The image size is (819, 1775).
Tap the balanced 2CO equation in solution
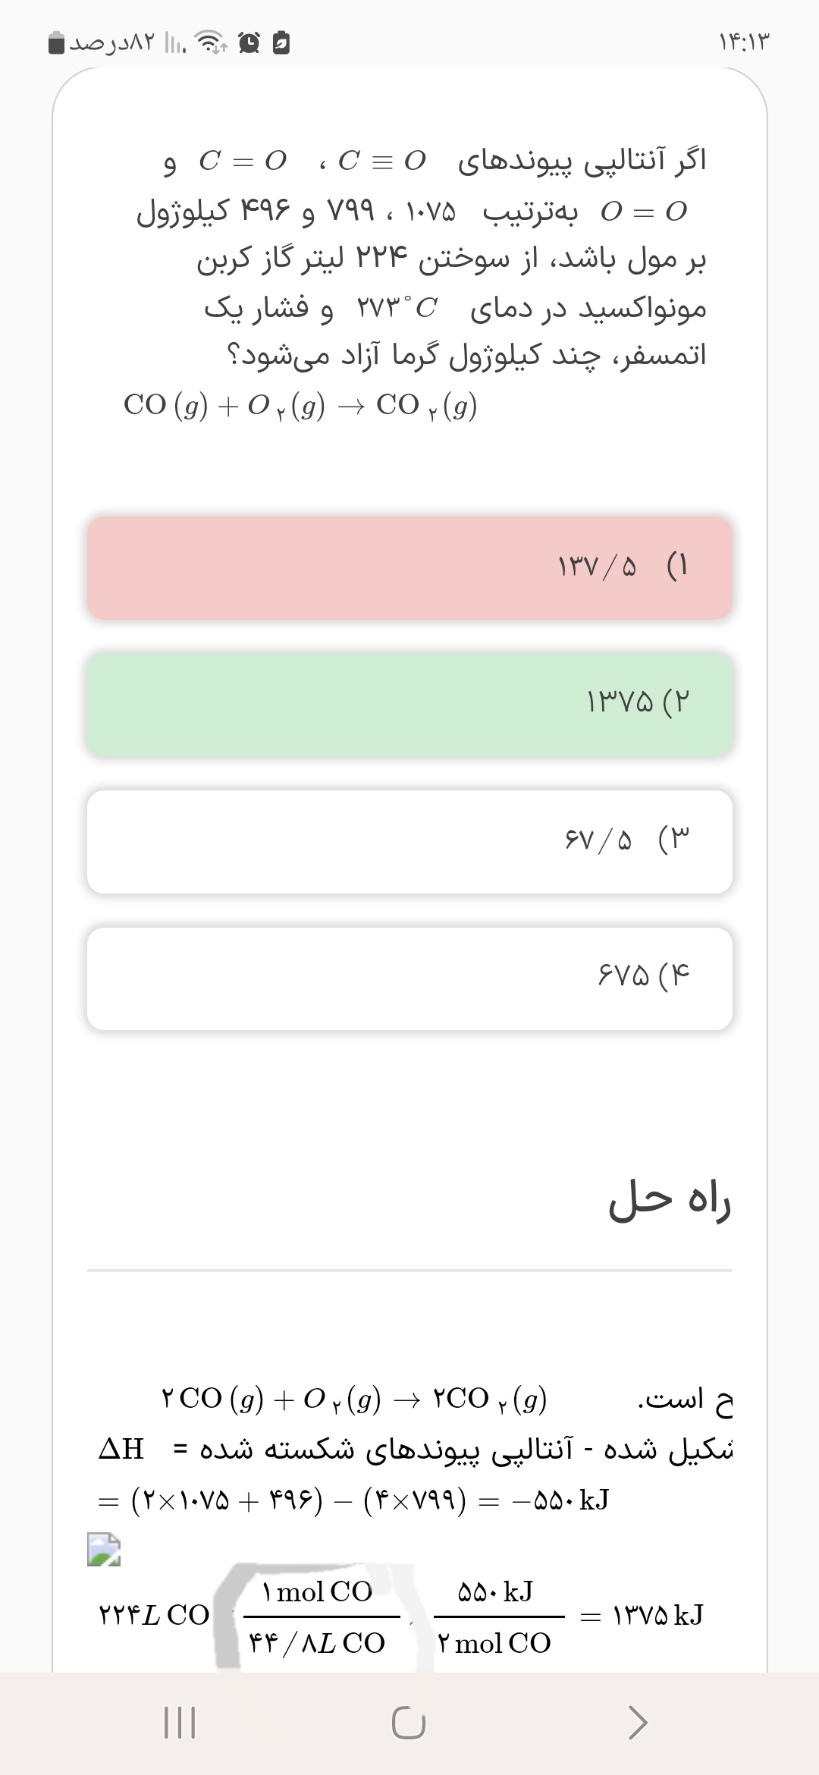[353, 1398]
